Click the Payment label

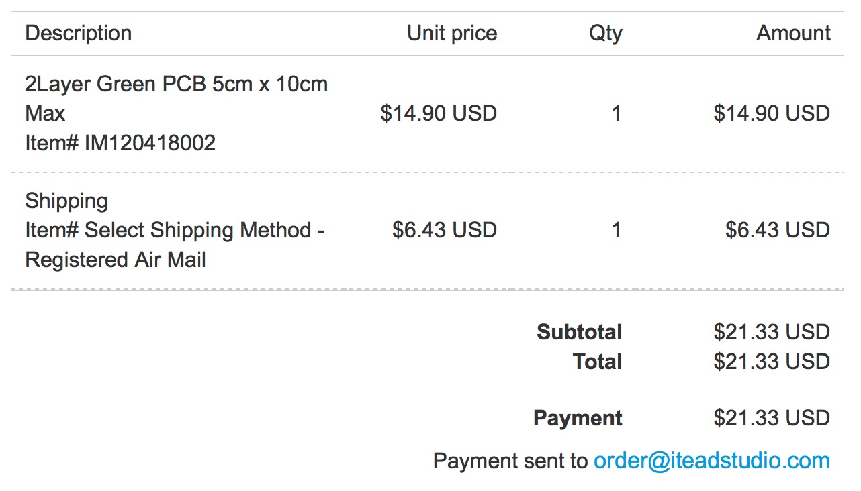(x=578, y=418)
